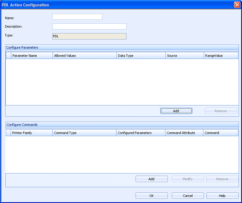Screen dimensions: 242x203
Task: Select the Source column header
Action: 185,56
